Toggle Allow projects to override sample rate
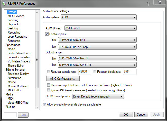The image size is (167, 121). [45, 104]
